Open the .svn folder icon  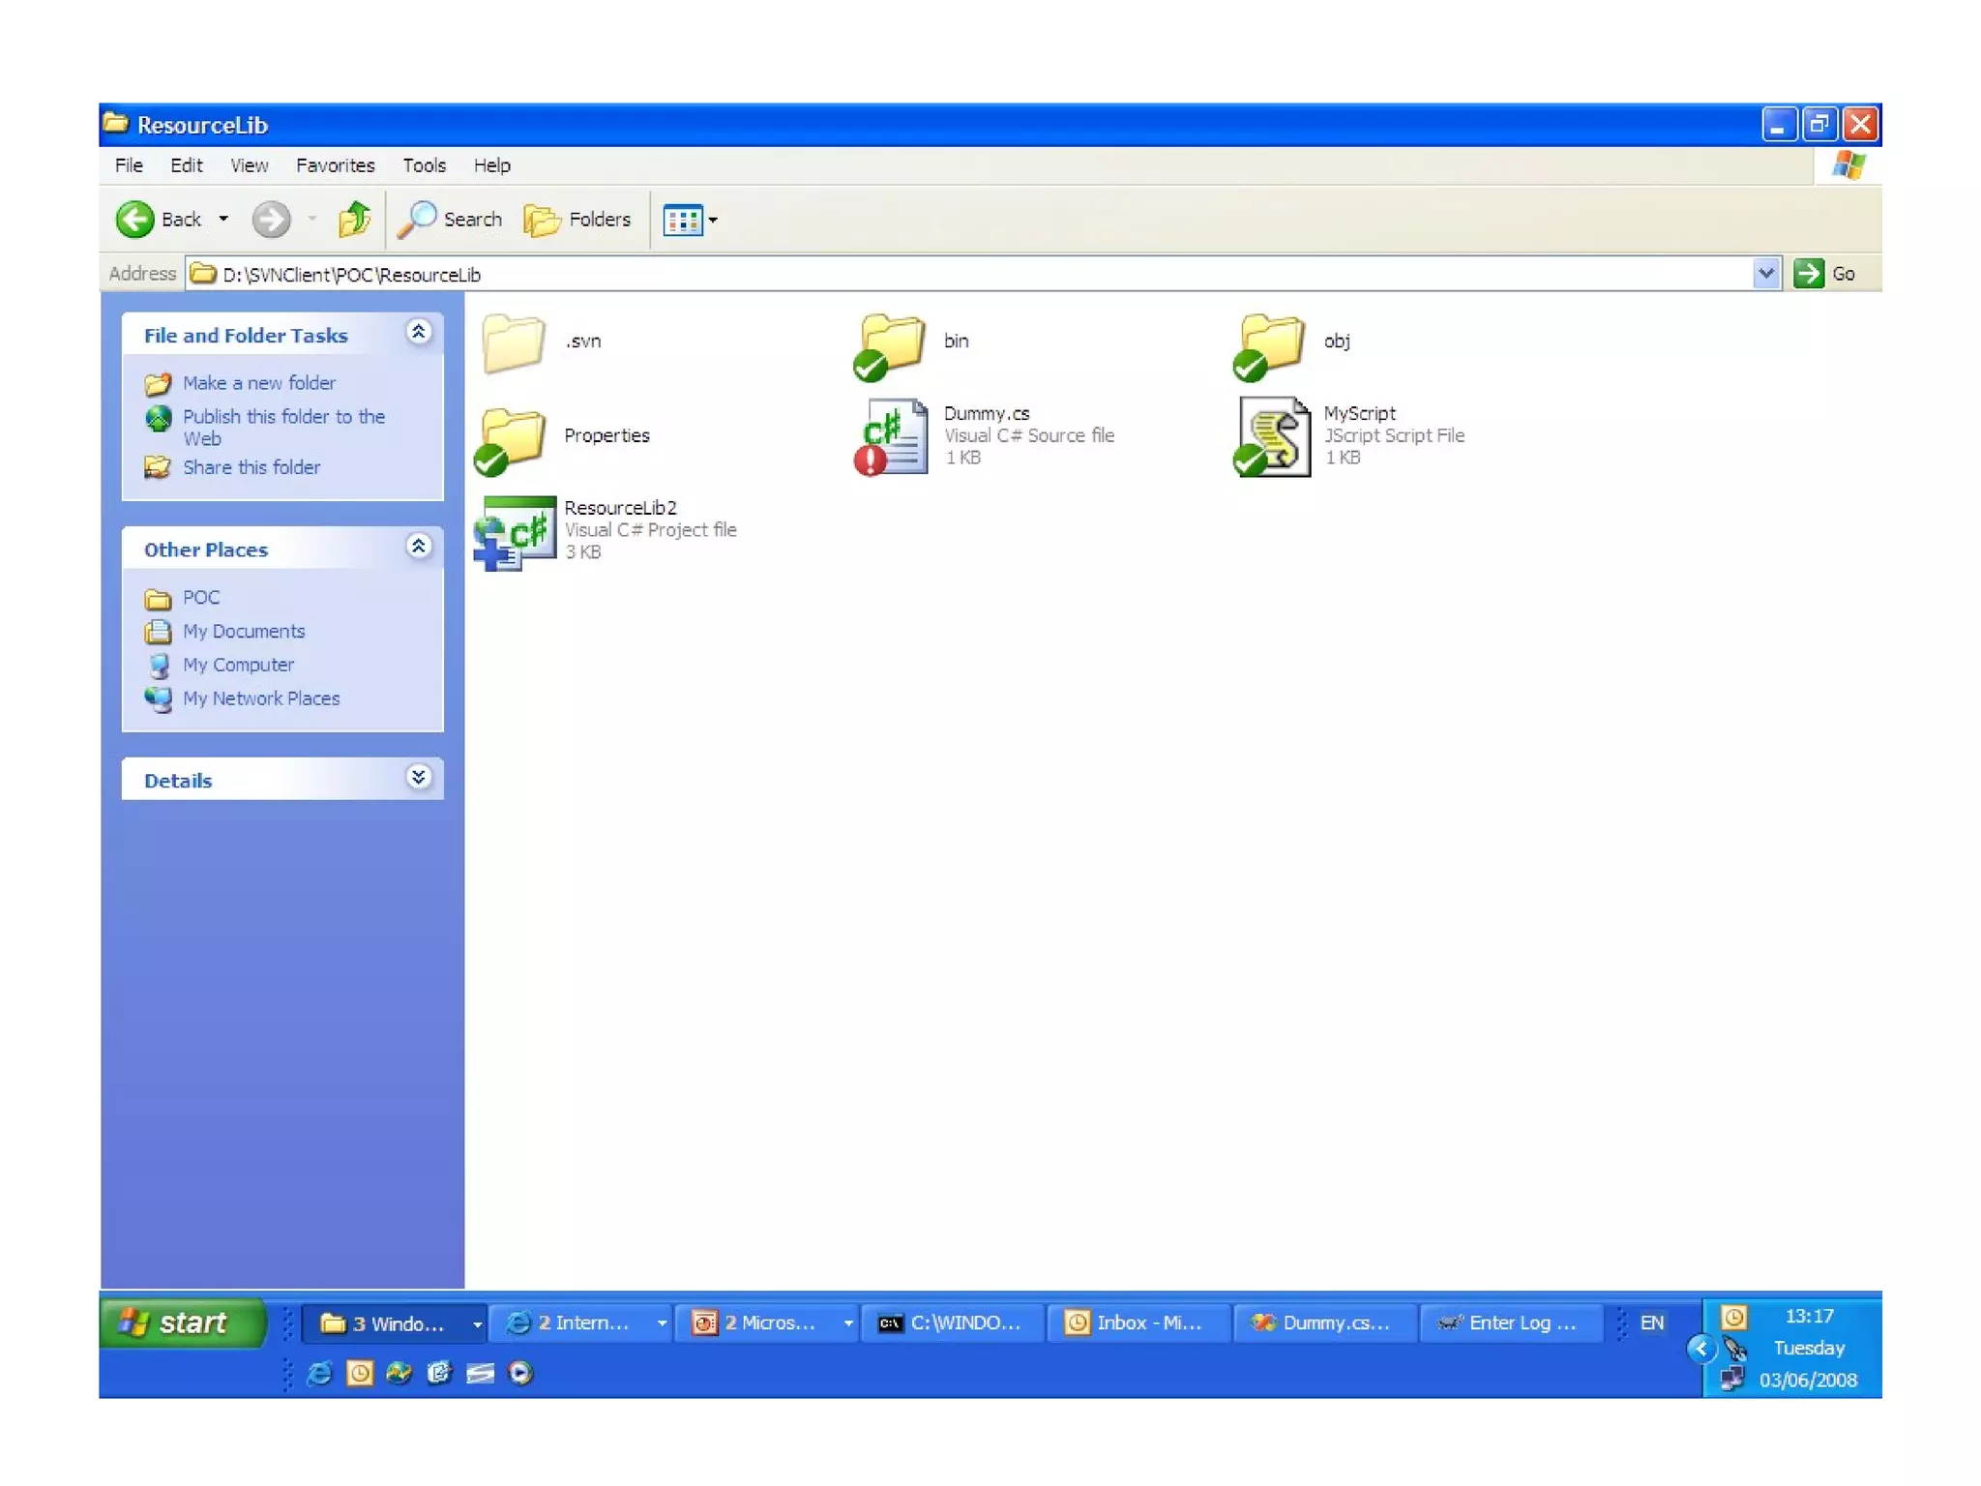pos(513,342)
